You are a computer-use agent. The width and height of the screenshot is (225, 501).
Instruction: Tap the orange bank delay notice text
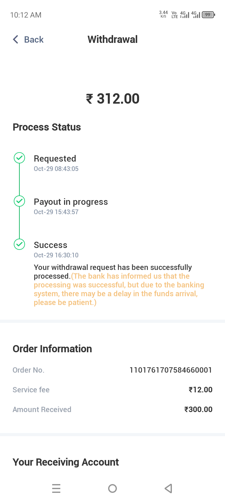(x=119, y=289)
